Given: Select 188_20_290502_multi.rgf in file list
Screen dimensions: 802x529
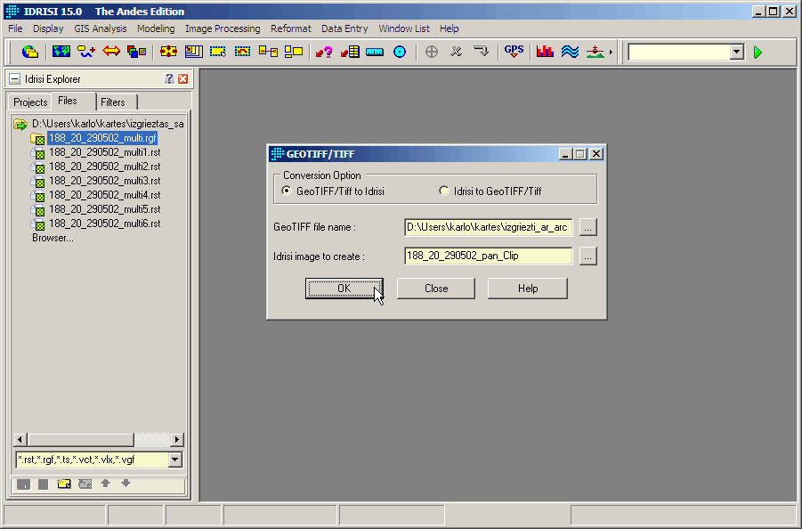Looking at the screenshot, I should point(101,138).
